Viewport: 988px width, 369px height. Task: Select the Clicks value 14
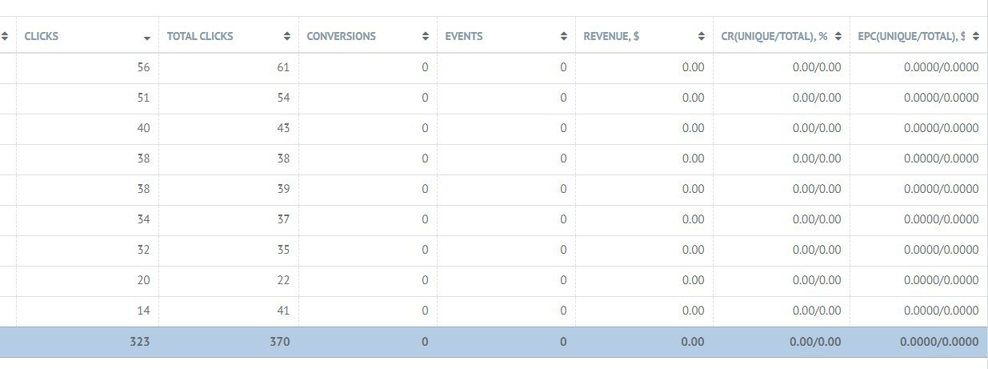pos(143,311)
